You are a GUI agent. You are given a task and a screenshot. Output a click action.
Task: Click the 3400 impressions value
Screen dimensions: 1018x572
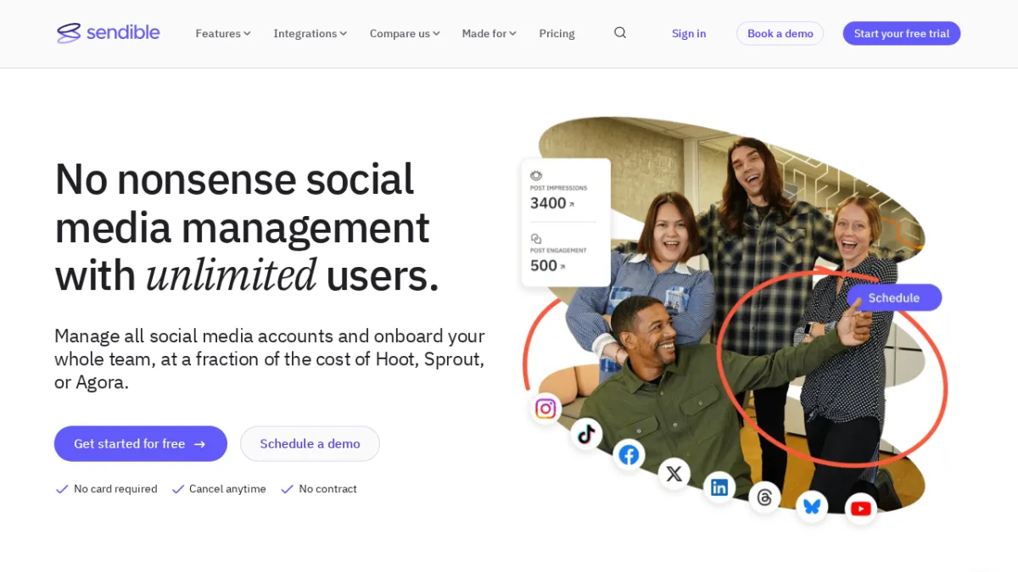(x=548, y=203)
